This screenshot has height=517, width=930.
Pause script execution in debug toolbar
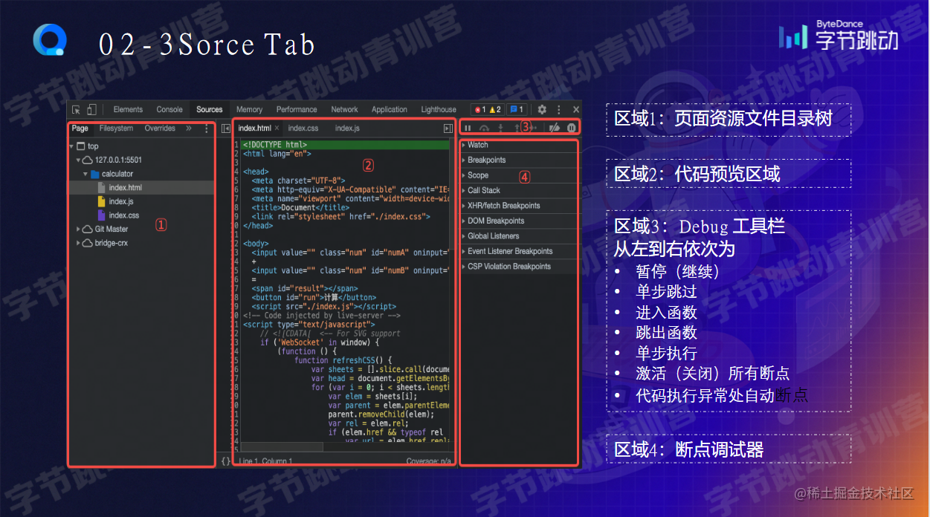[468, 128]
